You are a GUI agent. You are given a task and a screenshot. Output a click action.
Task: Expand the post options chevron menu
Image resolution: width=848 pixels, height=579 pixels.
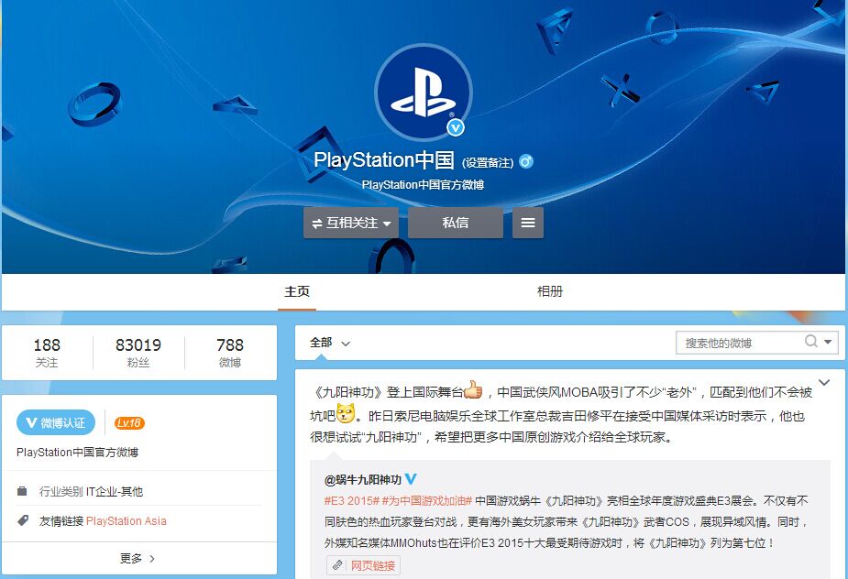click(824, 383)
